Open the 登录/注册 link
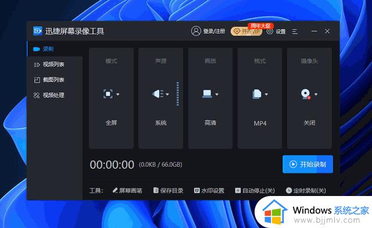The image size is (372, 228). pos(214,31)
